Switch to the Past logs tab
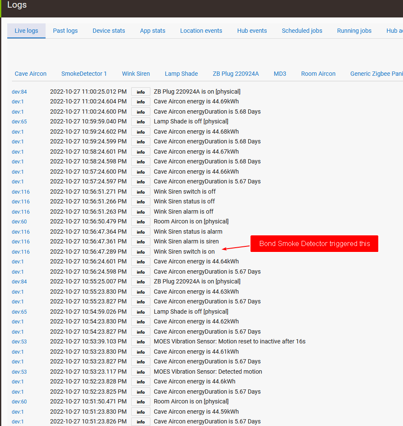Image resolution: width=403 pixels, height=426 pixels. (x=65, y=31)
